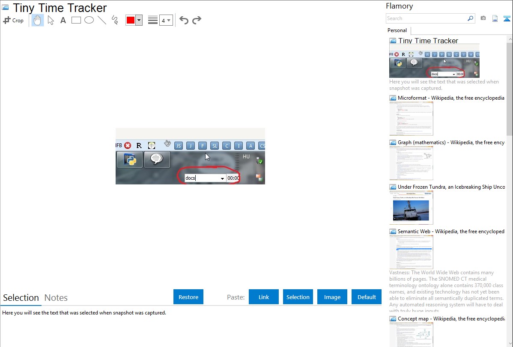Click the Paste Image button

(x=332, y=297)
